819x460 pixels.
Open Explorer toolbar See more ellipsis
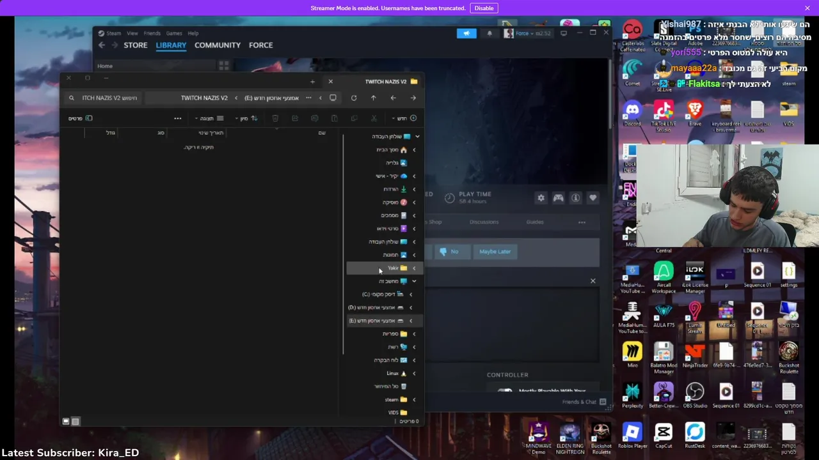pos(178,118)
